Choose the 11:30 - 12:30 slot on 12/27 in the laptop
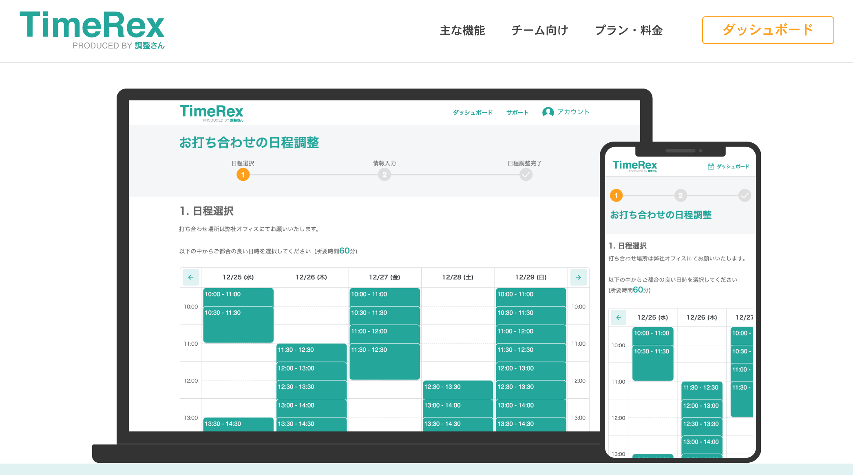This screenshot has width=853, height=475. 385,362
